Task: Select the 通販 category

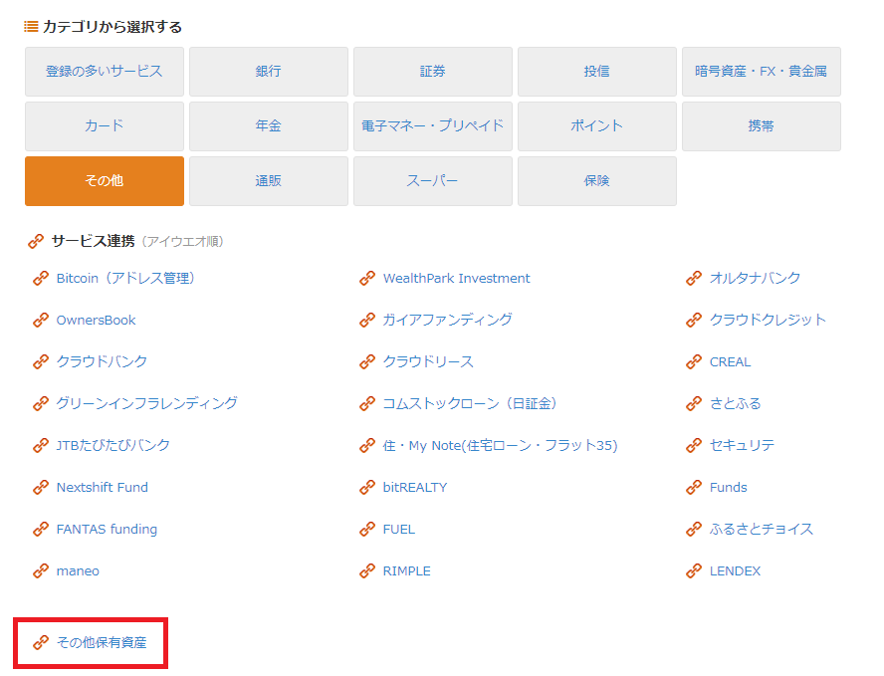Action: pyautogui.click(x=269, y=181)
